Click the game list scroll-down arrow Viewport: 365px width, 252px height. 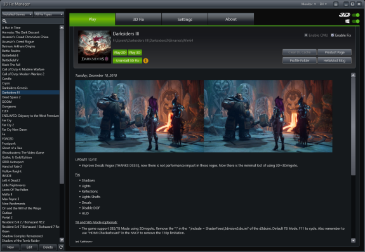coord(62,240)
